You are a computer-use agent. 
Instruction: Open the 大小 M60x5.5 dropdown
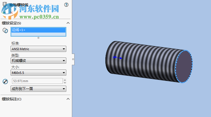[38, 73]
